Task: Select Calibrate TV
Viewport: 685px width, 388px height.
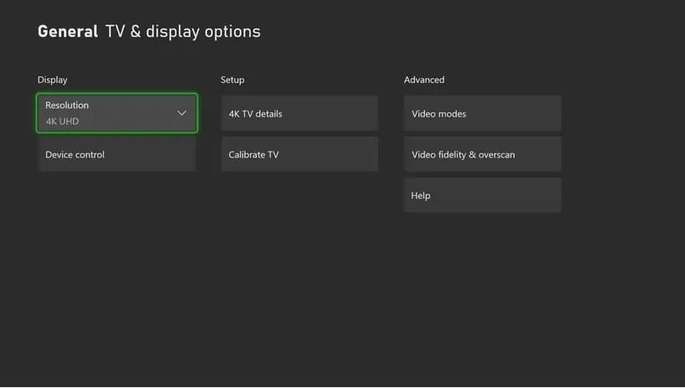Action: click(299, 154)
